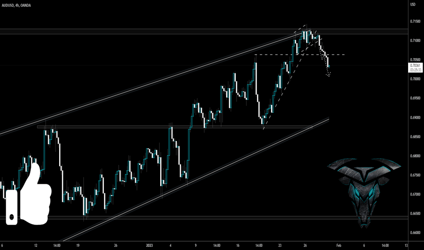
Task: Click the date label 19 on time axis
Action: (78, 245)
